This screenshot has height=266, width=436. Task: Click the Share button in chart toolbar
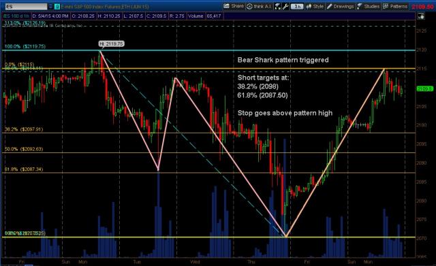(234, 6)
